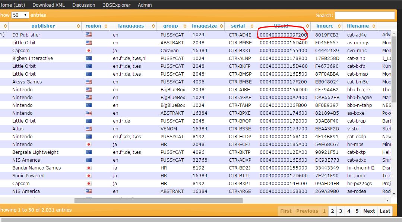
Task: Click the Japan flag in the Sonic Powered row
Action: (89, 175)
